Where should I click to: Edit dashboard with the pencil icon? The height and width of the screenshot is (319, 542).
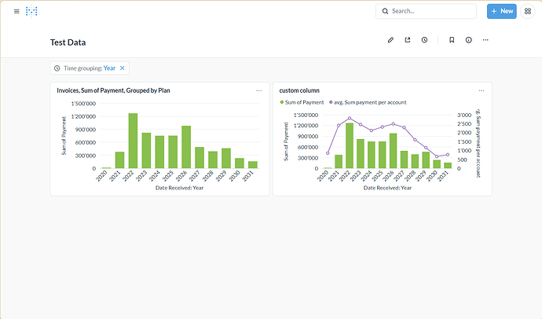[x=390, y=40]
